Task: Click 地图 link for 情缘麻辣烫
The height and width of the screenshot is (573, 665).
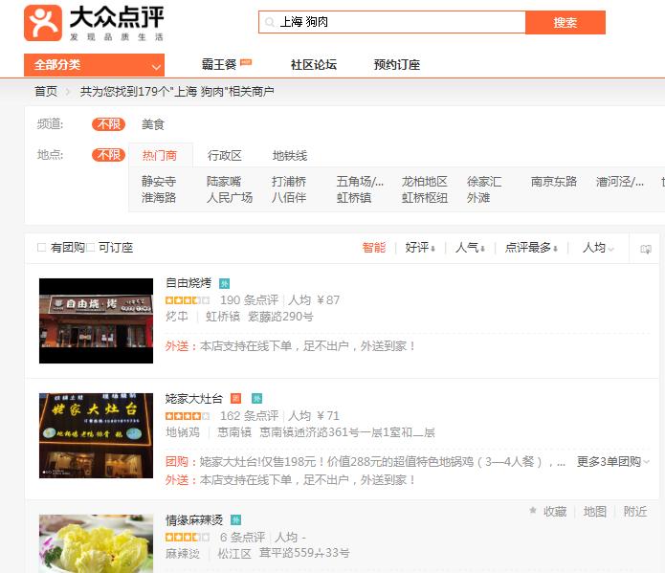Action: click(595, 512)
